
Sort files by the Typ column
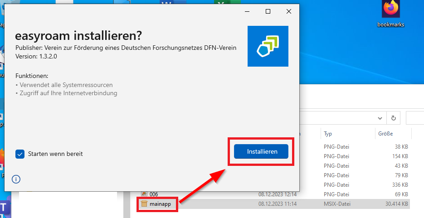click(348, 134)
